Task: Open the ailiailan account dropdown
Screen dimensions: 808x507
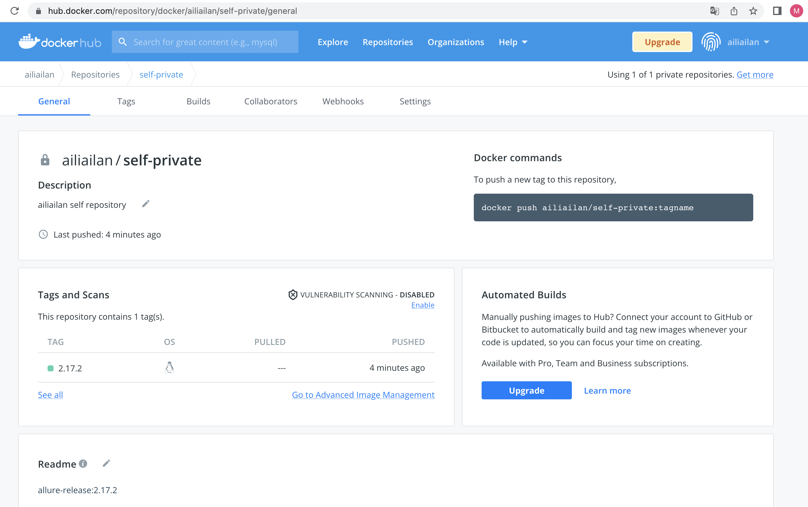Action: click(748, 42)
